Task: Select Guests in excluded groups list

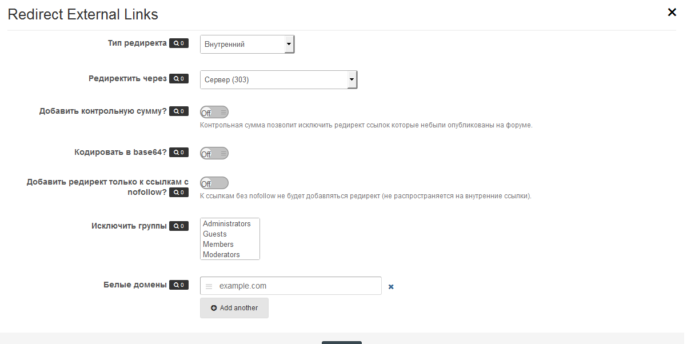Action: click(x=215, y=234)
